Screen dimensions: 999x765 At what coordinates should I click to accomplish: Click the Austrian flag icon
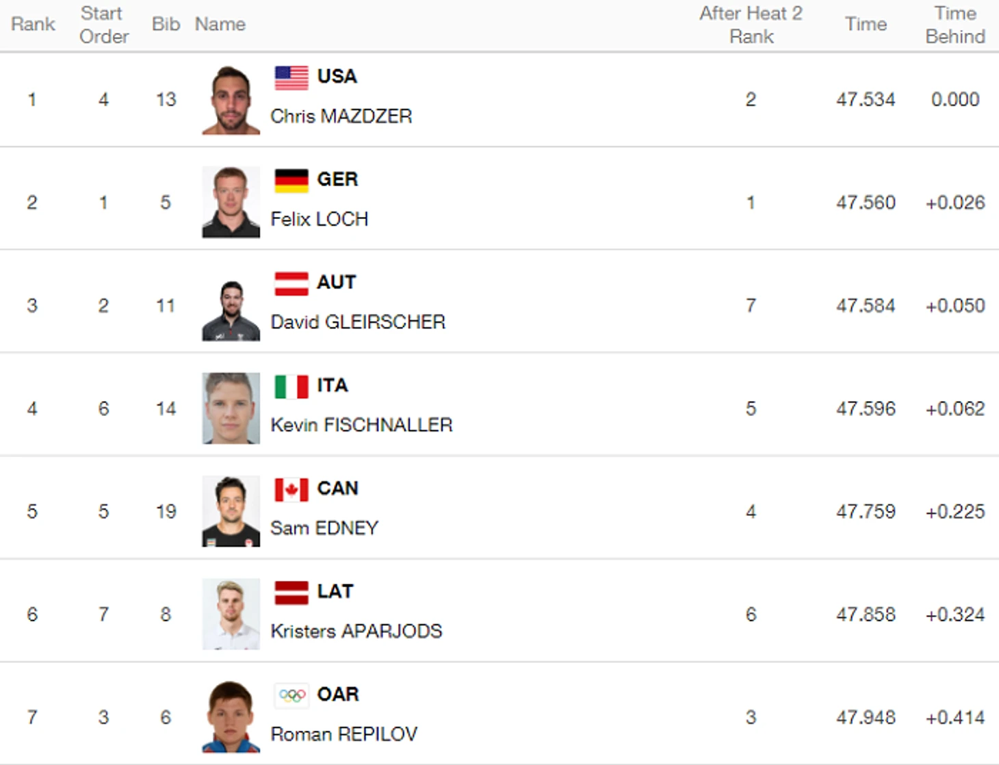[291, 283]
